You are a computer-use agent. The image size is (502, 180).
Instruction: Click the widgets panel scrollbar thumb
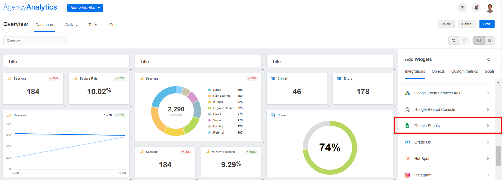[498, 156]
